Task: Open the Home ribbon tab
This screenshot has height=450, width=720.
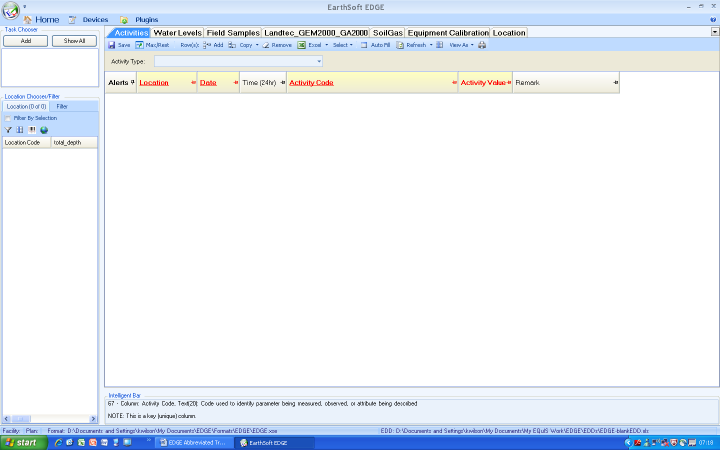Action: click(x=41, y=19)
